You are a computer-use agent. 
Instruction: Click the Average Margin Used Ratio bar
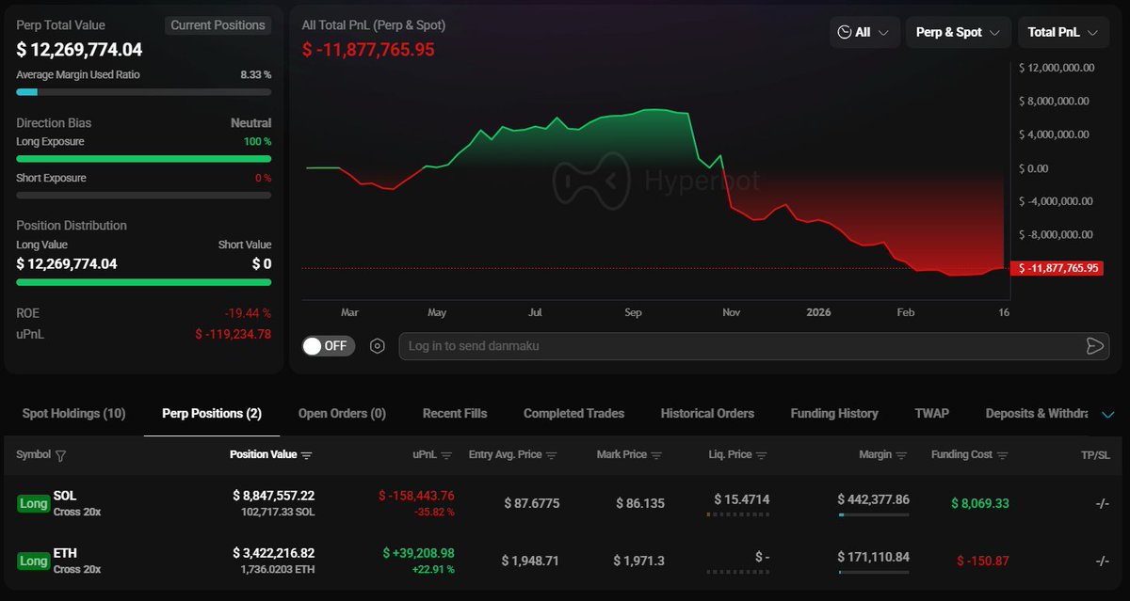143,92
